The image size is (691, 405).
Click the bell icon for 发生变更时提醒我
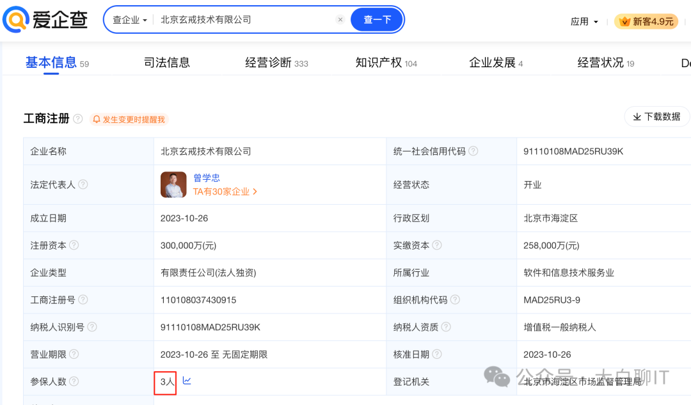click(98, 120)
